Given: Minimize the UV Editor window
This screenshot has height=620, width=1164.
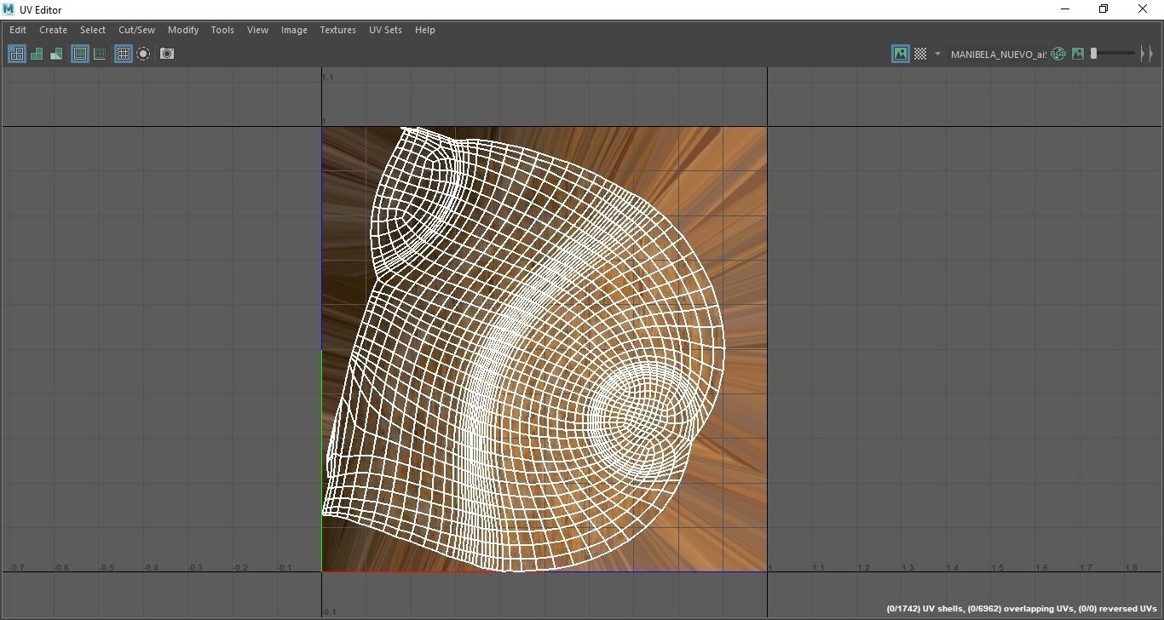Looking at the screenshot, I should coord(1065,9).
